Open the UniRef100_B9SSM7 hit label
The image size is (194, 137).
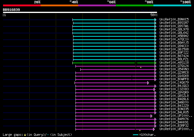point(174,23)
